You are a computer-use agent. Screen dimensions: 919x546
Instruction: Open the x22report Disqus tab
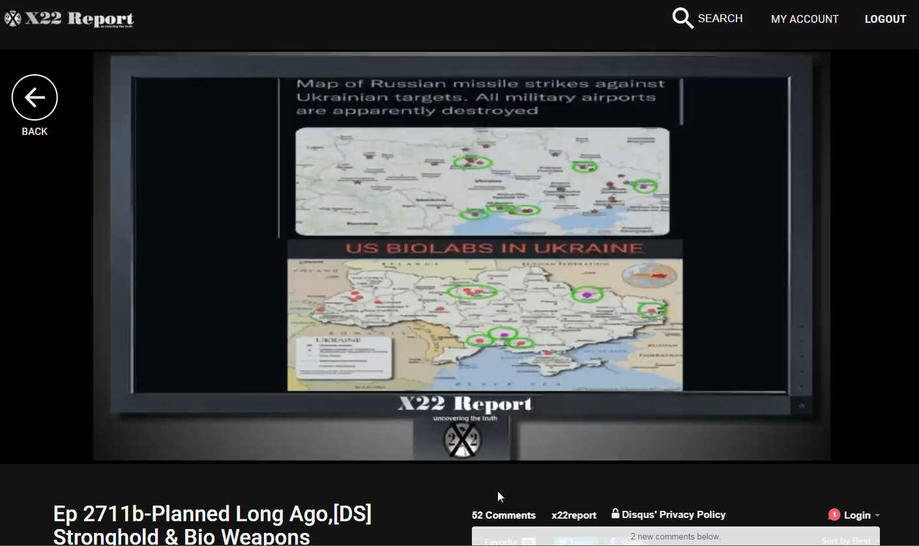pos(574,515)
